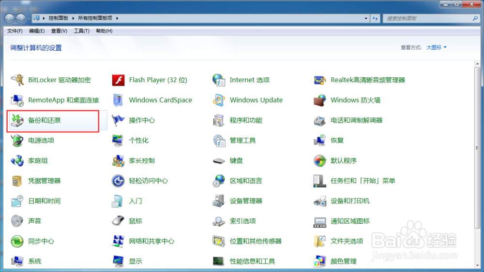Image resolution: width=484 pixels, height=272 pixels.
Task: Click vertical scrollbar up arrow
Action: click(x=478, y=64)
